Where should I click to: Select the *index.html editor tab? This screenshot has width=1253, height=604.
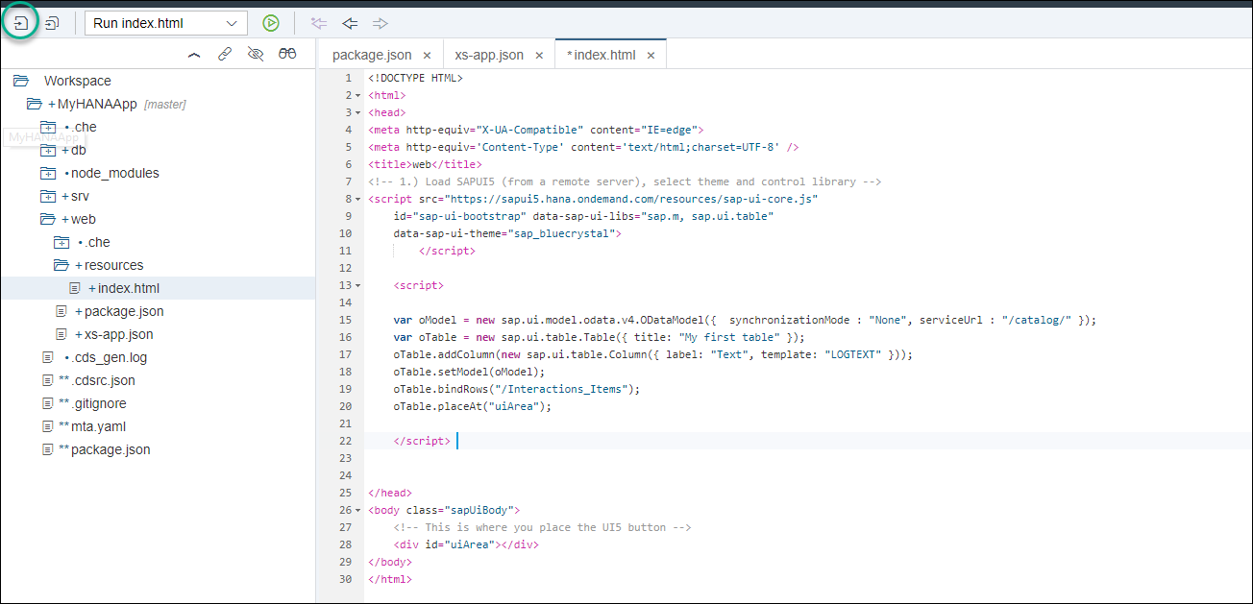point(601,55)
